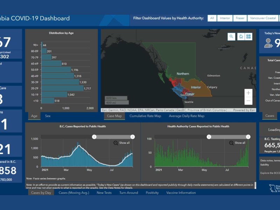Viewport: 280px width, 210px height.
Task: Click the new cases person icon
Action: [268, 43]
